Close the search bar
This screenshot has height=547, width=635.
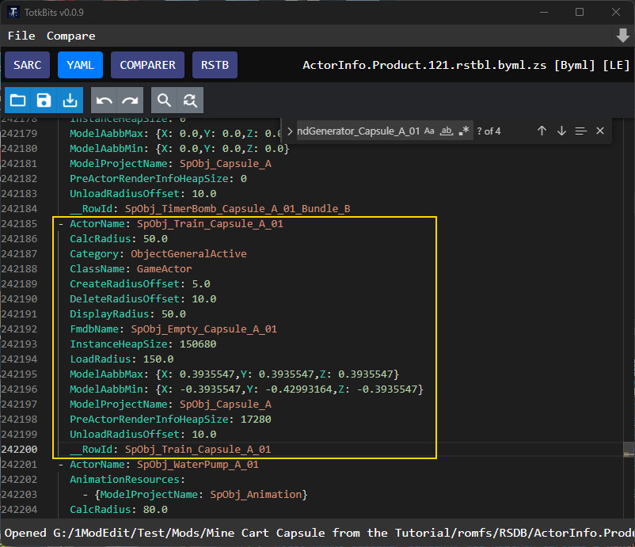point(599,131)
